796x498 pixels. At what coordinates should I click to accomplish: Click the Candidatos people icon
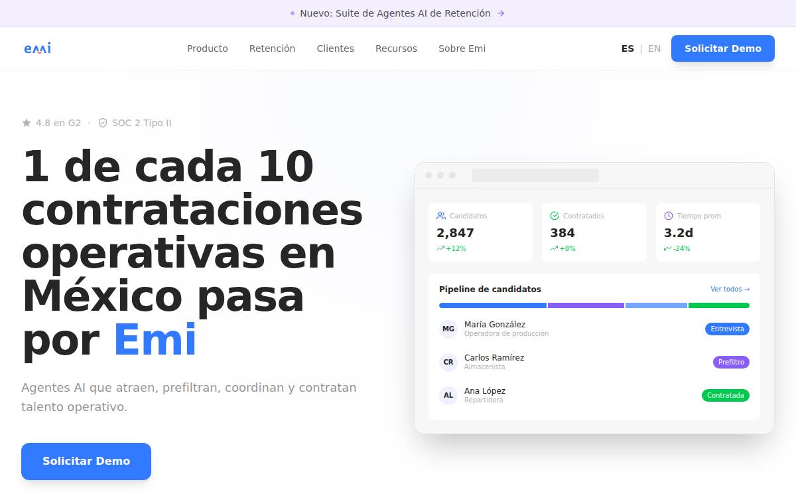point(441,216)
